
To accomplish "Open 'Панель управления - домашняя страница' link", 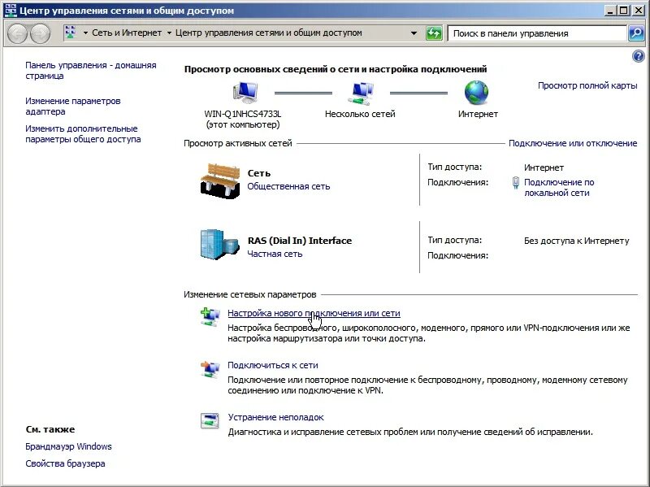I will coord(91,71).
